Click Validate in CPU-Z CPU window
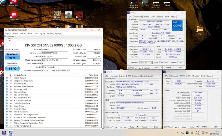 [x=168, y=68]
